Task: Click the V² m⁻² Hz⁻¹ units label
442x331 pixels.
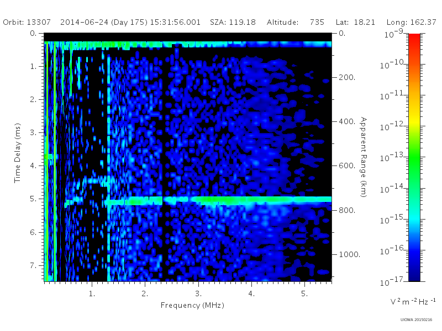Action: point(413,301)
